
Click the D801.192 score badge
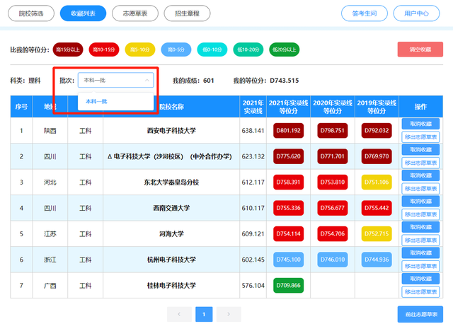click(288, 130)
